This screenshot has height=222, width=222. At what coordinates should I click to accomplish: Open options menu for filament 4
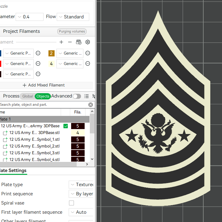(x=88, y=63)
